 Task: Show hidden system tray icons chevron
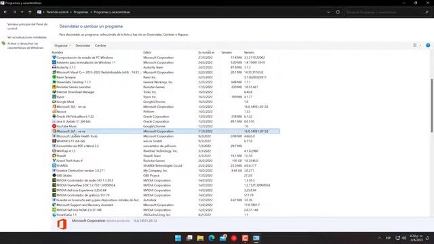click(x=379, y=238)
